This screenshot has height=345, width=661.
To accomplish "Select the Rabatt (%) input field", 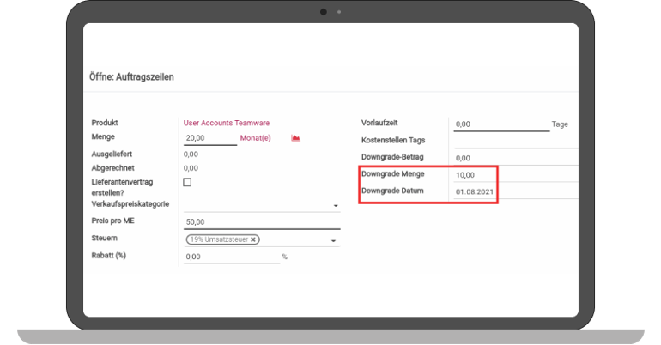I will point(230,257).
